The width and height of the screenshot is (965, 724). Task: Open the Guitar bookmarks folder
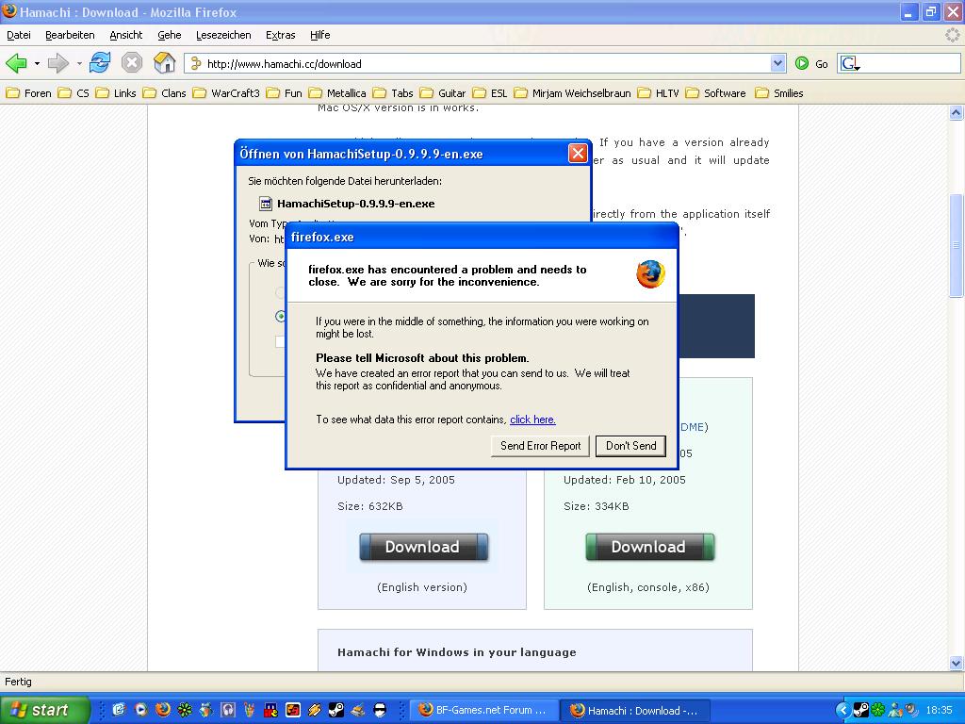tap(443, 93)
